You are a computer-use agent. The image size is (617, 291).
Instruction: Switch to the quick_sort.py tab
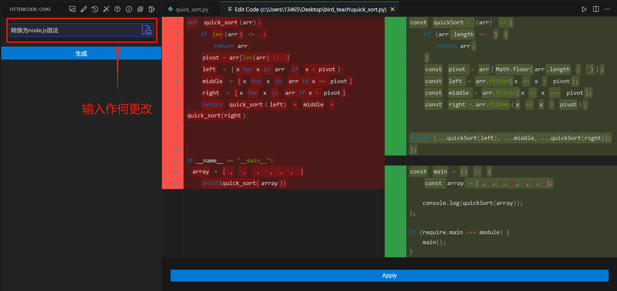click(191, 10)
